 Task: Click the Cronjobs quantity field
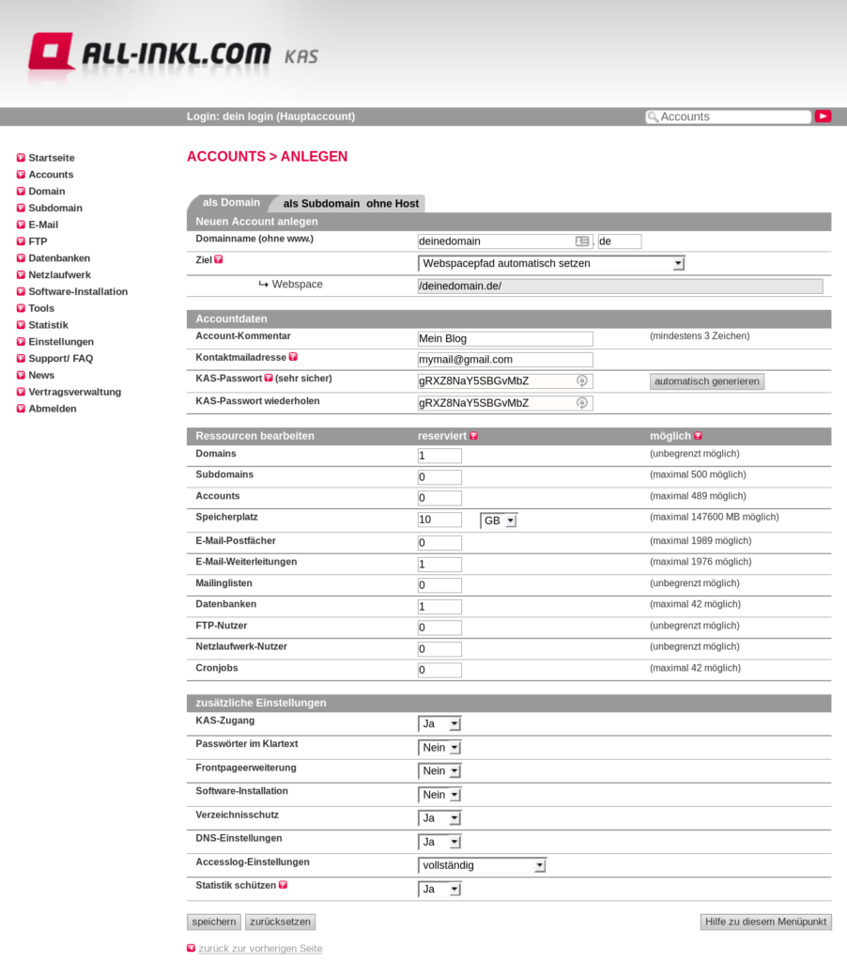pyautogui.click(x=439, y=670)
